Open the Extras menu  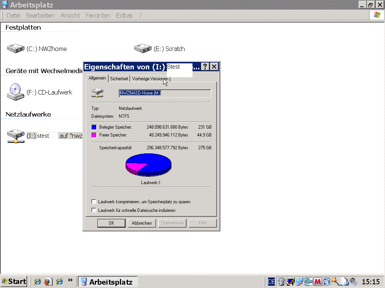pos(124,15)
